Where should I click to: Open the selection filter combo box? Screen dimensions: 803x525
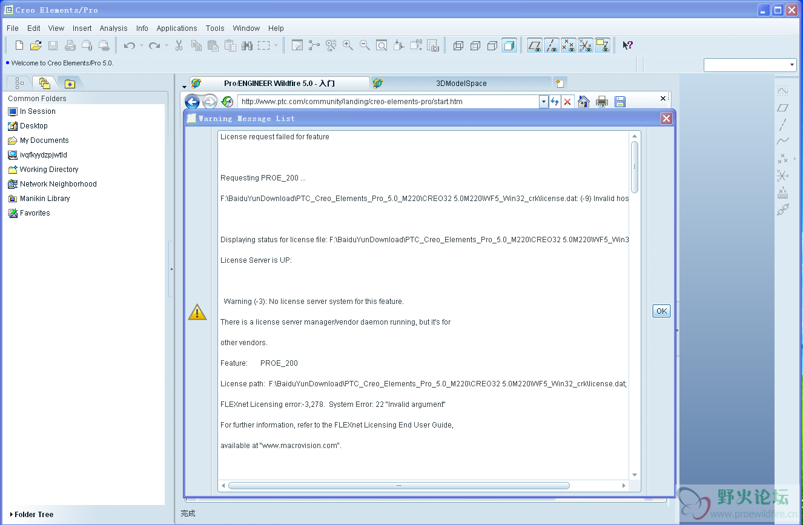tap(750, 65)
